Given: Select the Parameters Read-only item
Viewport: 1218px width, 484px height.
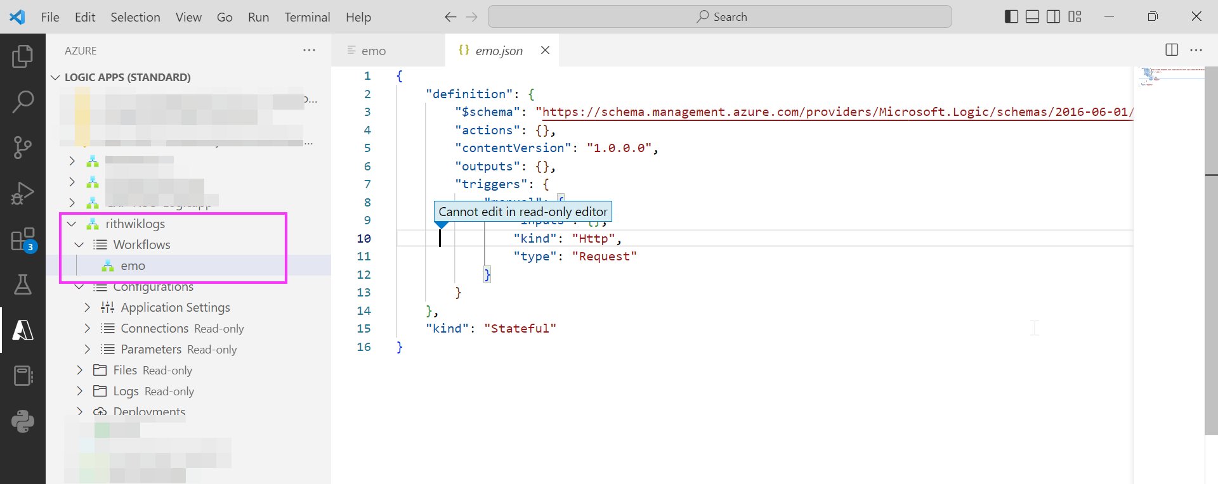Looking at the screenshot, I should (x=188, y=349).
